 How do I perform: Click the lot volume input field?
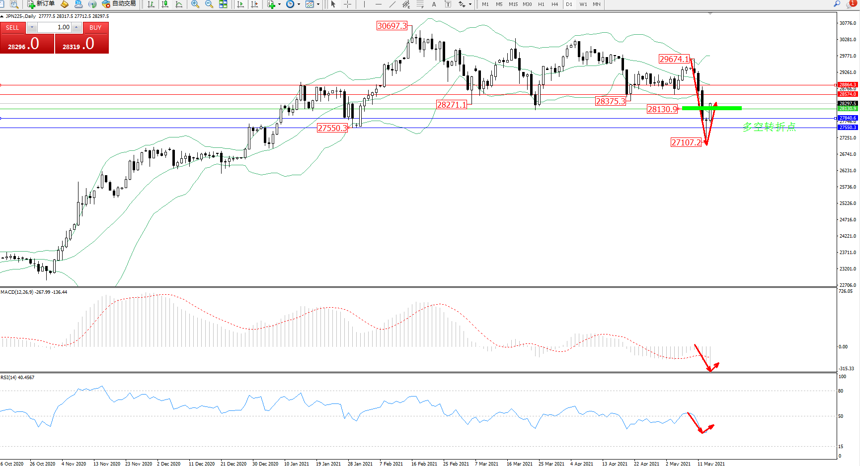[x=54, y=27]
